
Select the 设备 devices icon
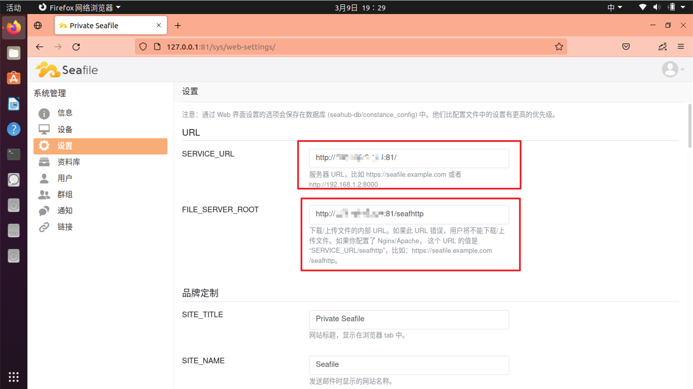click(x=44, y=129)
